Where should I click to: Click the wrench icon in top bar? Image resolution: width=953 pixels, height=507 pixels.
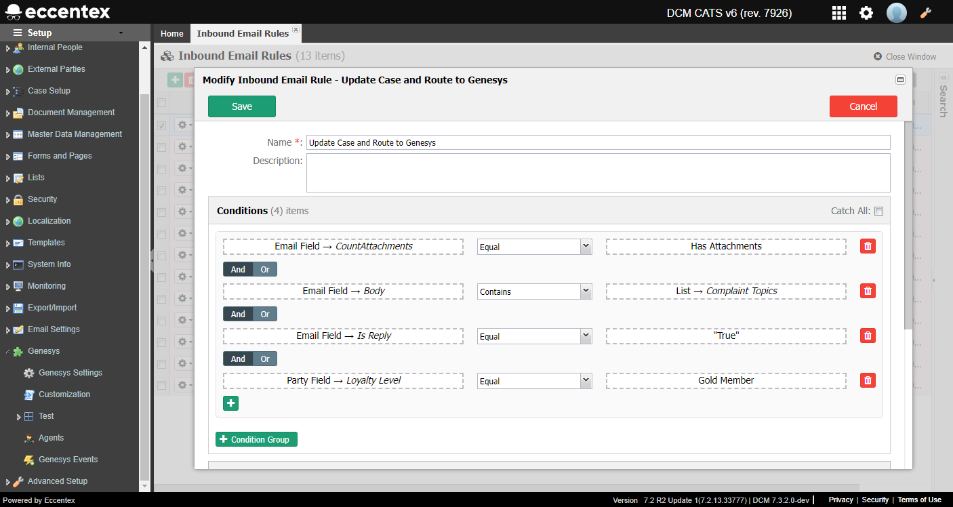[926, 13]
